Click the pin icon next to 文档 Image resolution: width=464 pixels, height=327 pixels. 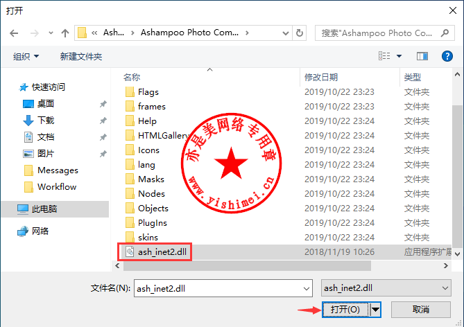pos(103,137)
